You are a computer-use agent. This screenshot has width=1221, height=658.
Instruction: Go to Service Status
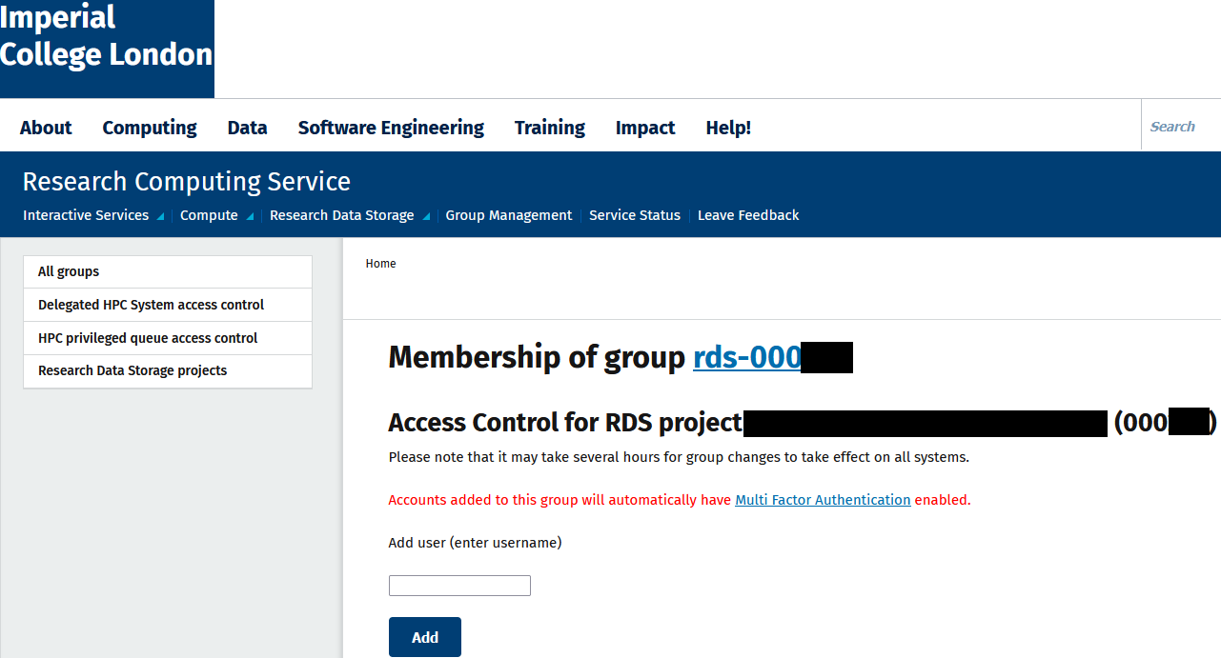pyautogui.click(x=635, y=215)
